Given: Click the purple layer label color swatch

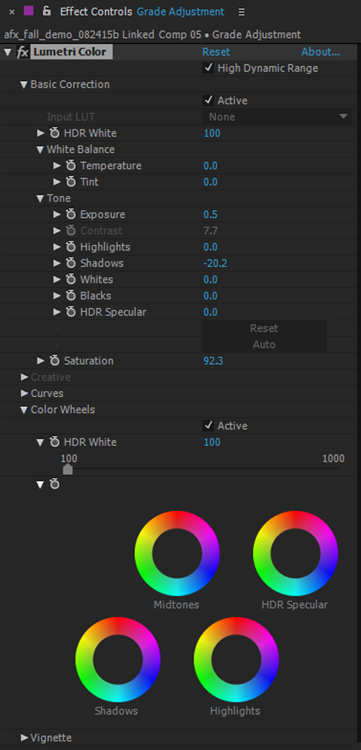Looking at the screenshot, I should [29, 11].
